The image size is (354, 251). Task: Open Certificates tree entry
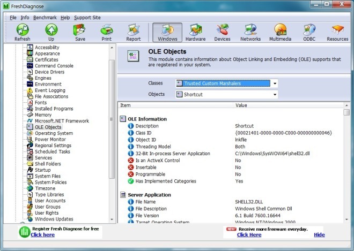click(46, 59)
